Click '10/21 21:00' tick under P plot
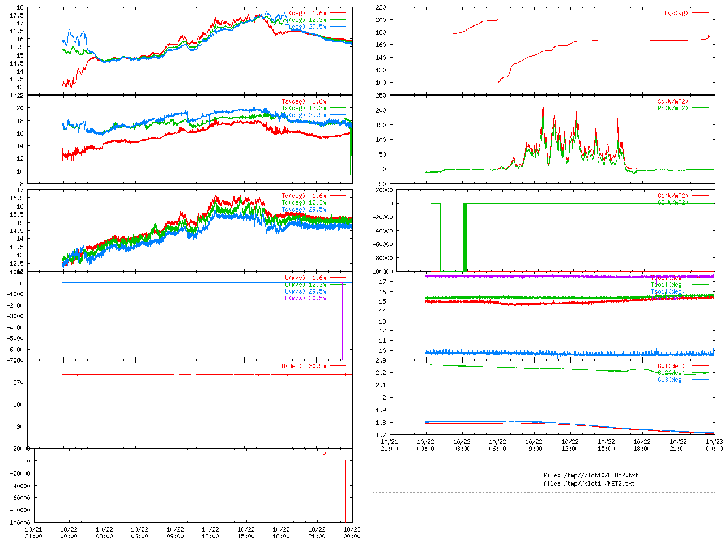The width and height of the screenshot is (725, 543). coord(33,533)
